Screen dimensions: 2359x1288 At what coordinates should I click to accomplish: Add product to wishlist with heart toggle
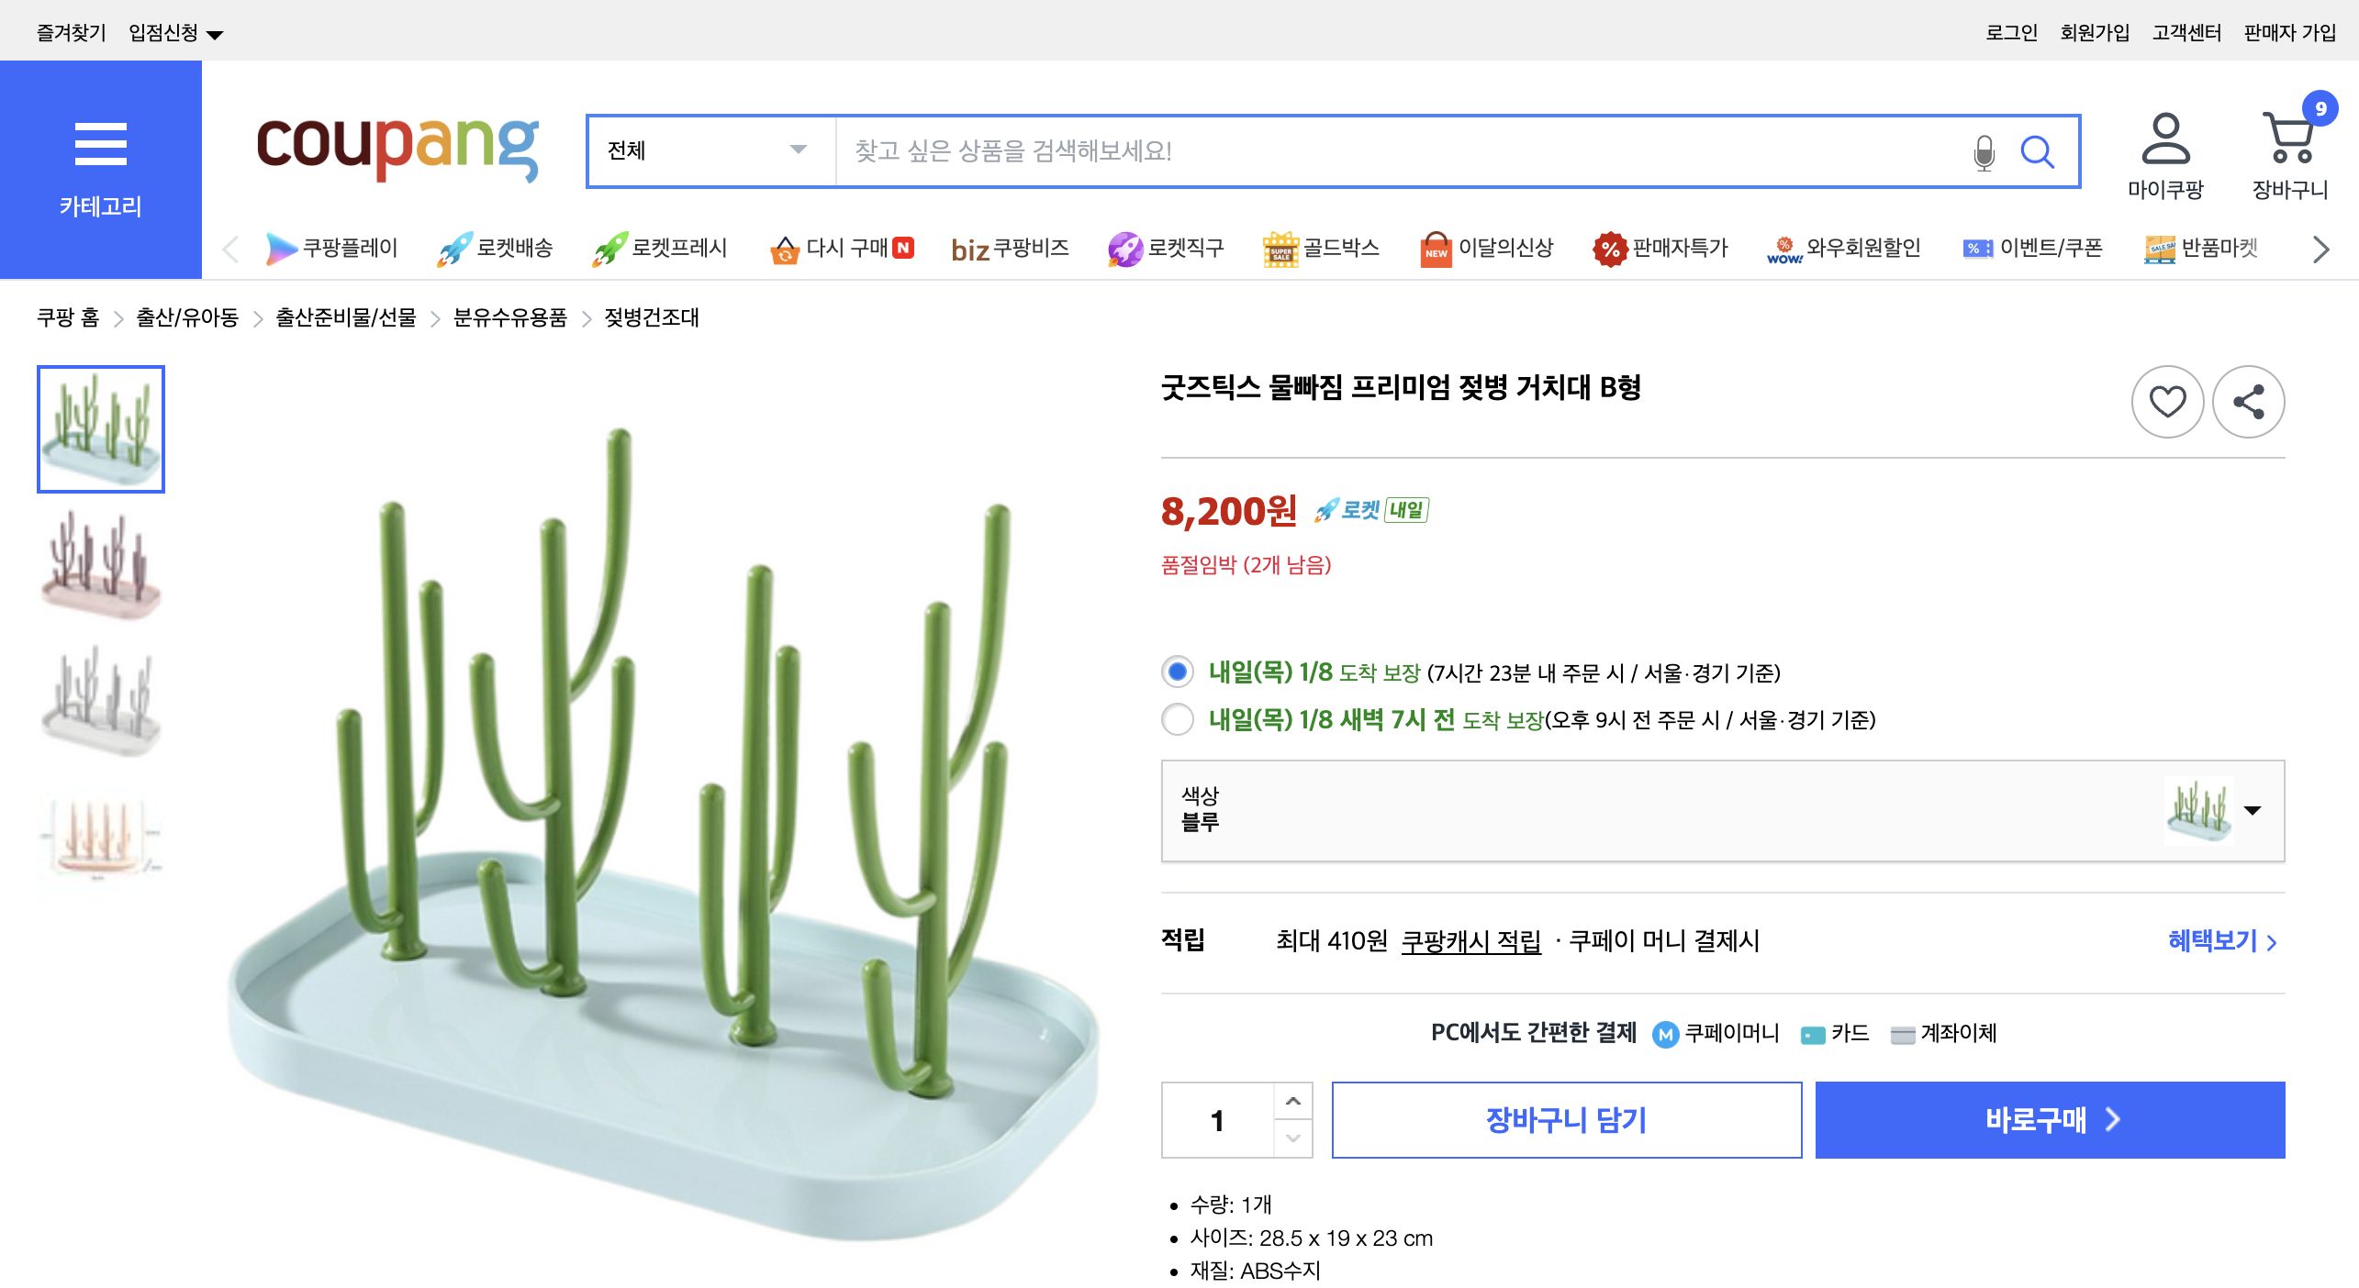tap(2168, 401)
